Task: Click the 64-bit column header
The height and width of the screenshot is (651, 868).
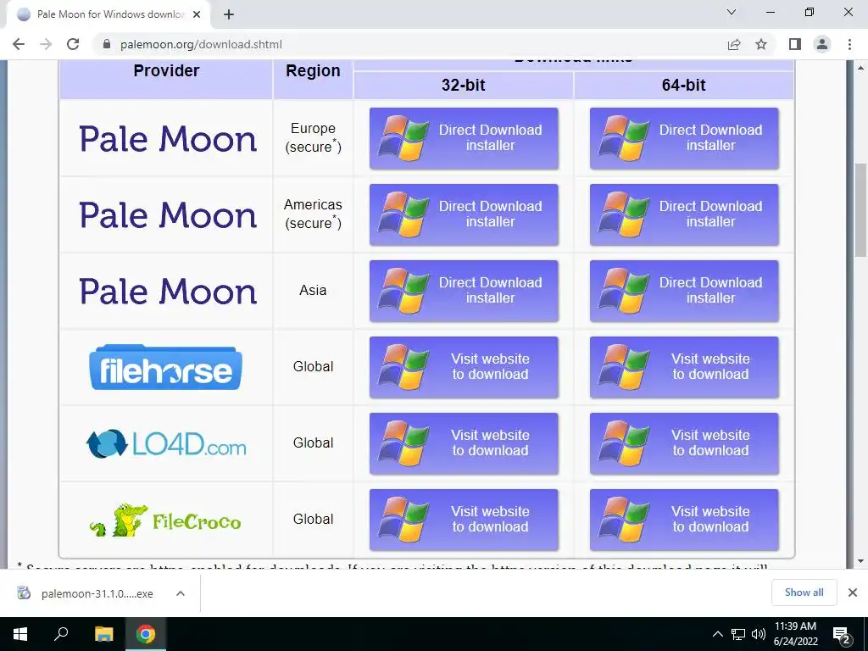Action: click(684, 86)
